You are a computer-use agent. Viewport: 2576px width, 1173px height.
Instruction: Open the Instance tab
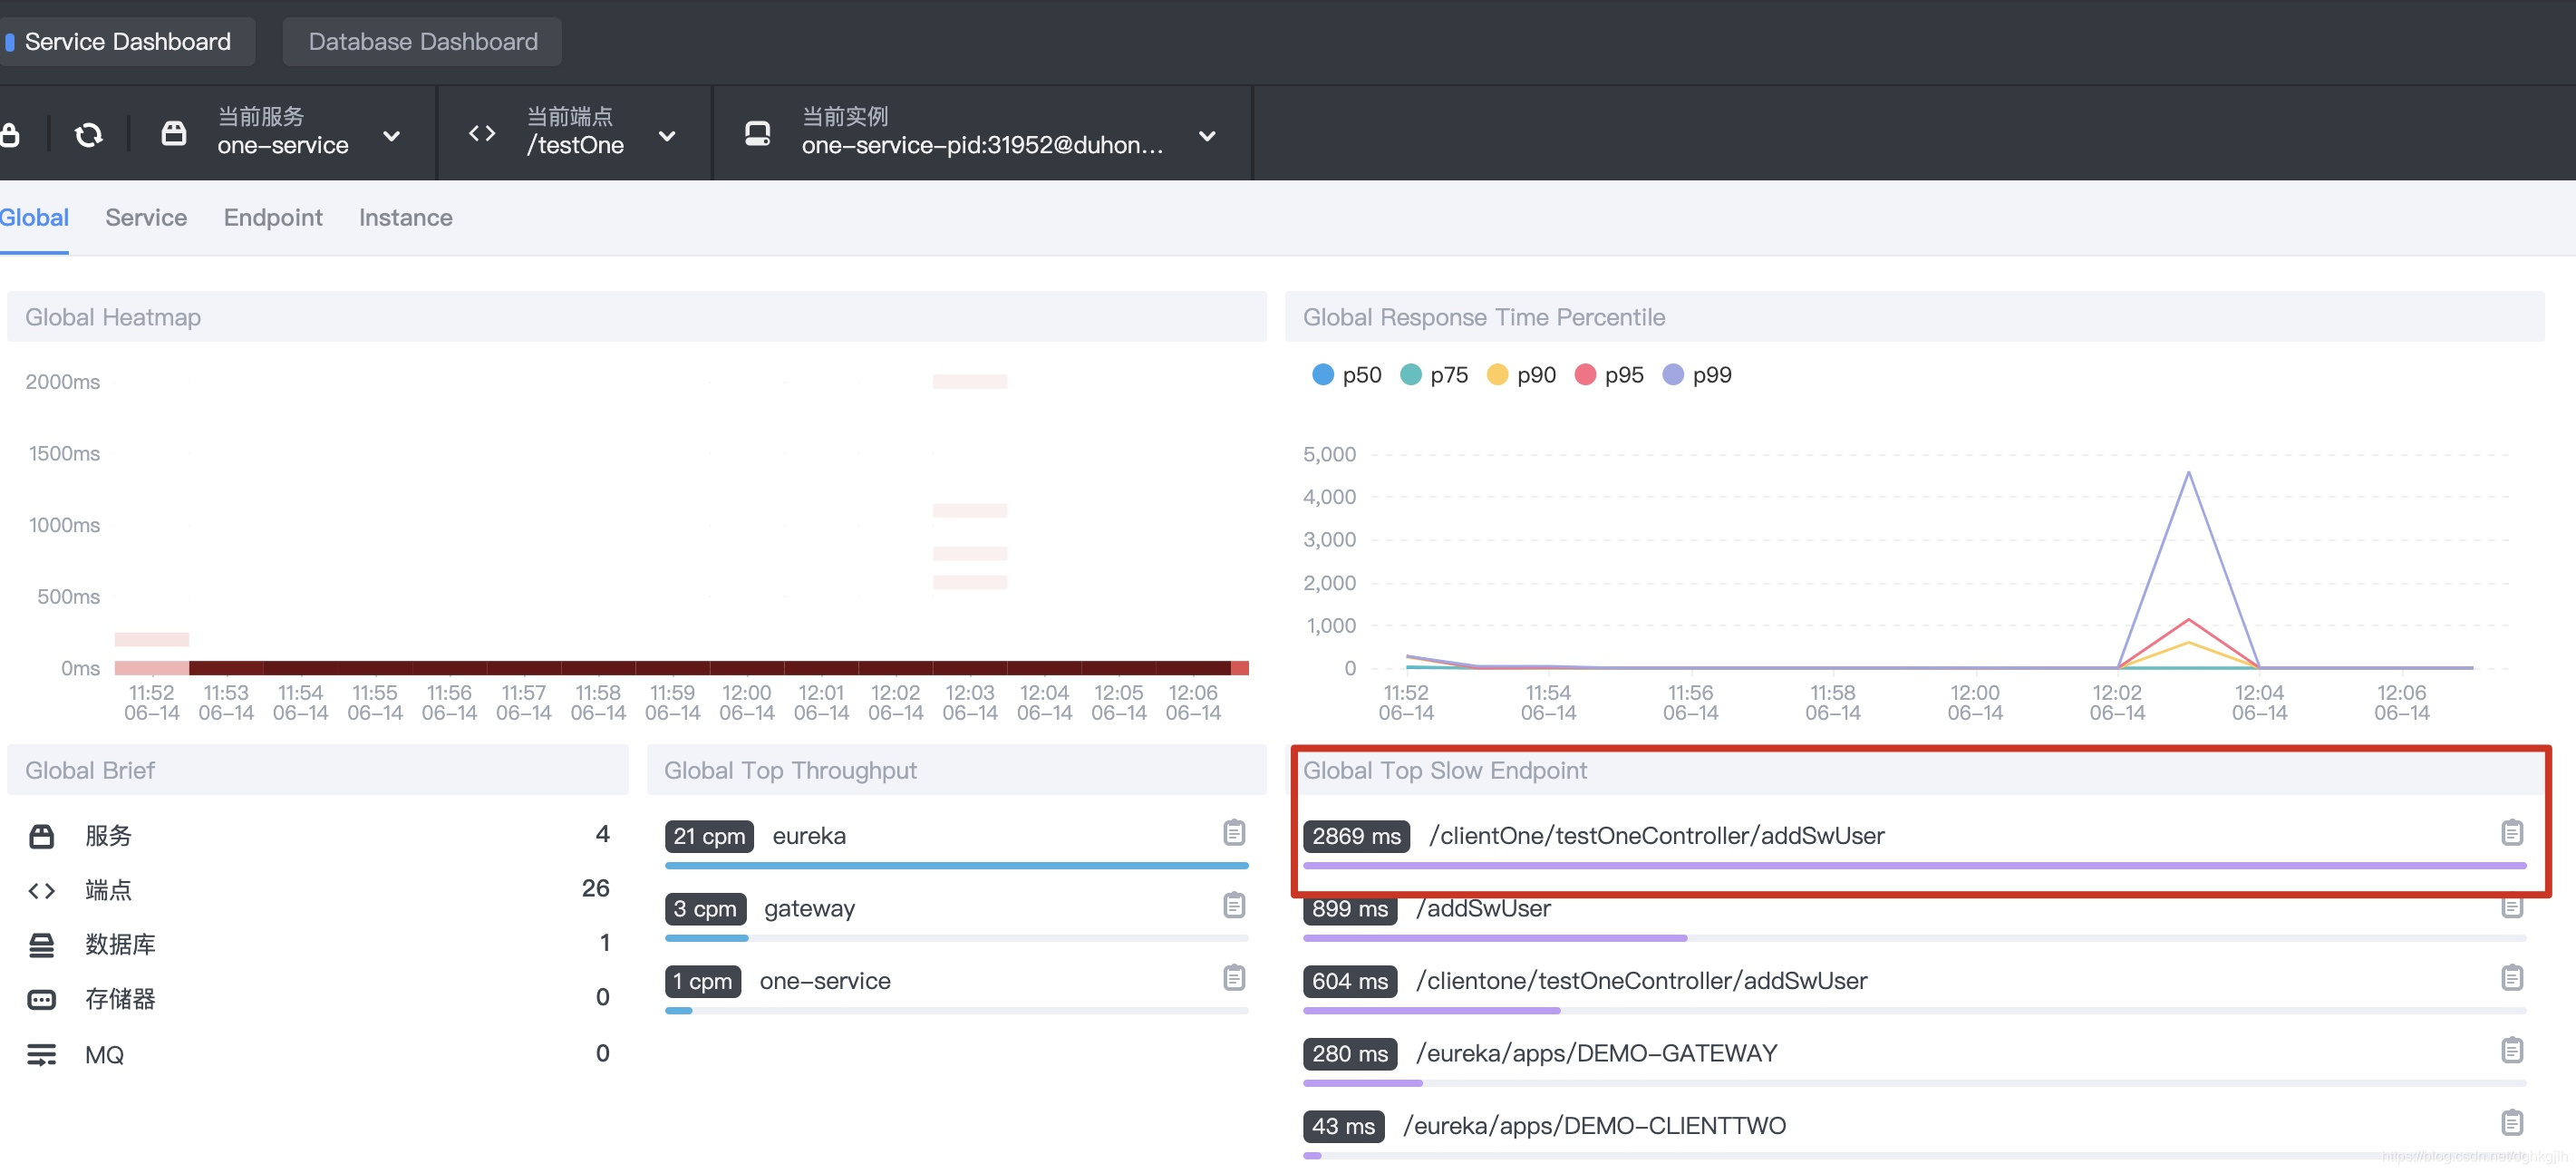tap(405, 218)
